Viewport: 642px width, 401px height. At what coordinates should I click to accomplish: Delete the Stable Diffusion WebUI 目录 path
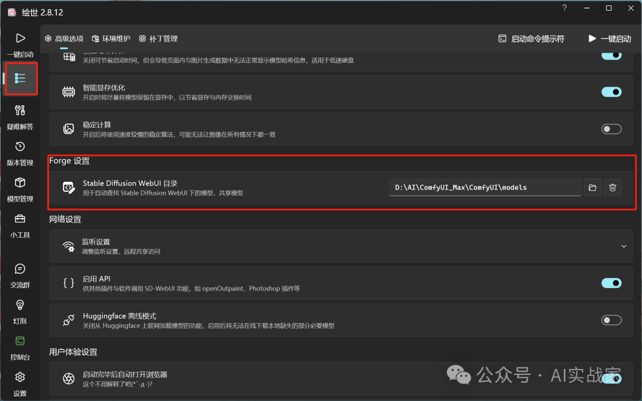tap(612, 187)
